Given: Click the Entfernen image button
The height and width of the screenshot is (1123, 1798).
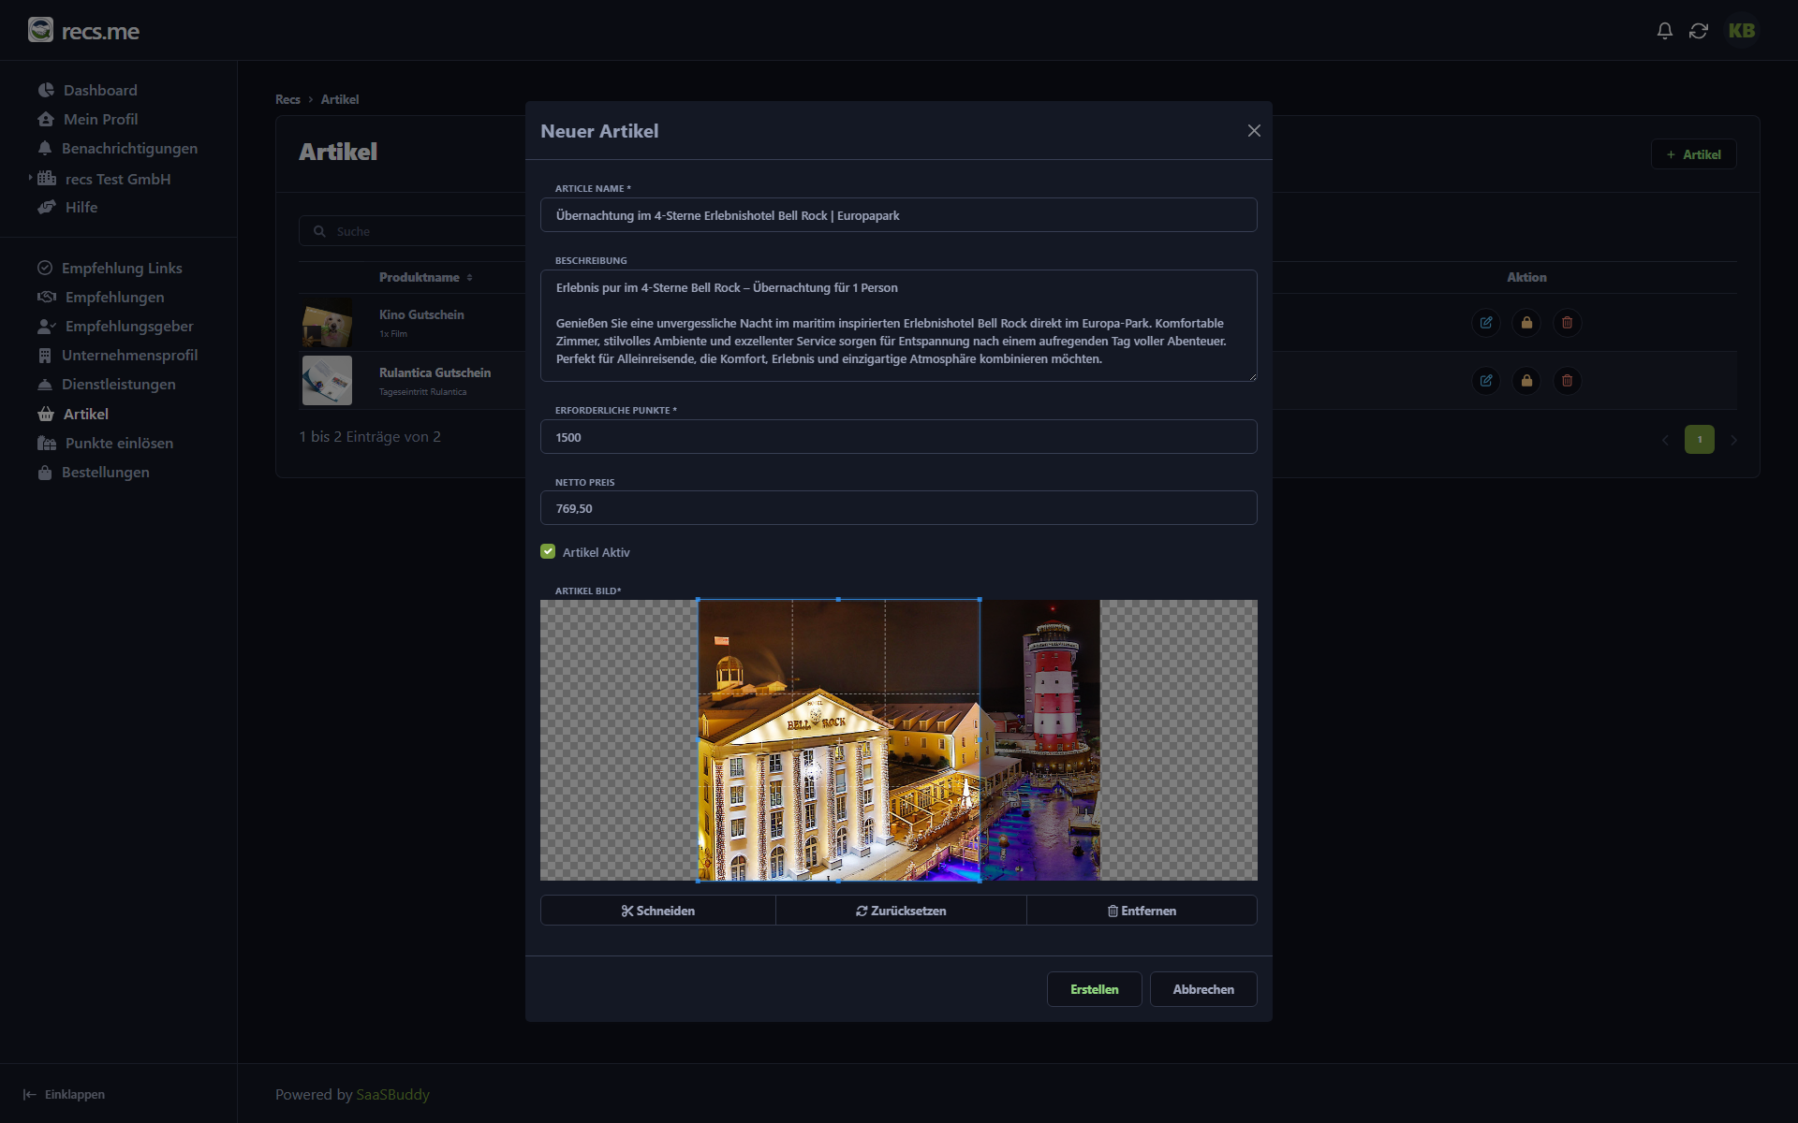Looking at the screenshot, I should pyautogui.click(x=1141, y=911).
